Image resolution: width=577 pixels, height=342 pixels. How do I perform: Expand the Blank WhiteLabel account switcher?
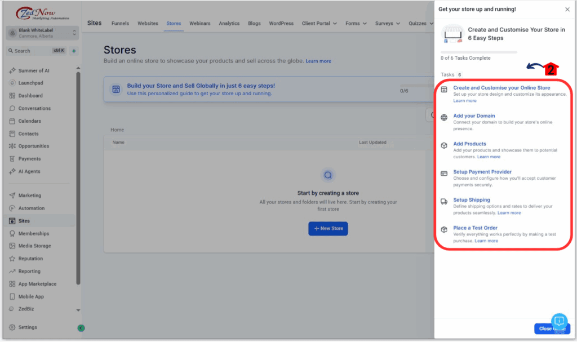click(x=74, y=33)
